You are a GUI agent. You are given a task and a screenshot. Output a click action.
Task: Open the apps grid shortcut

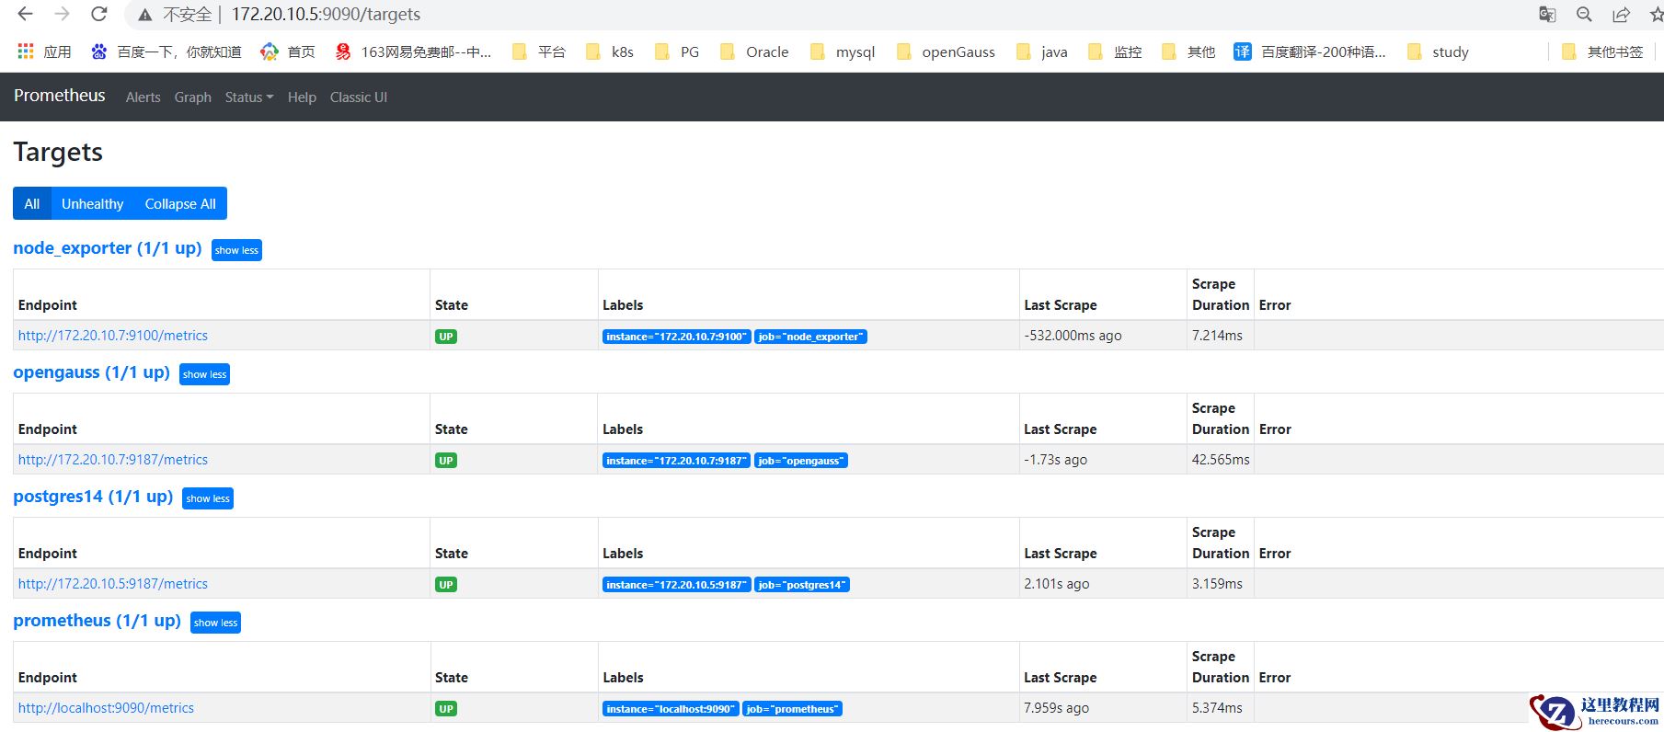44,52
